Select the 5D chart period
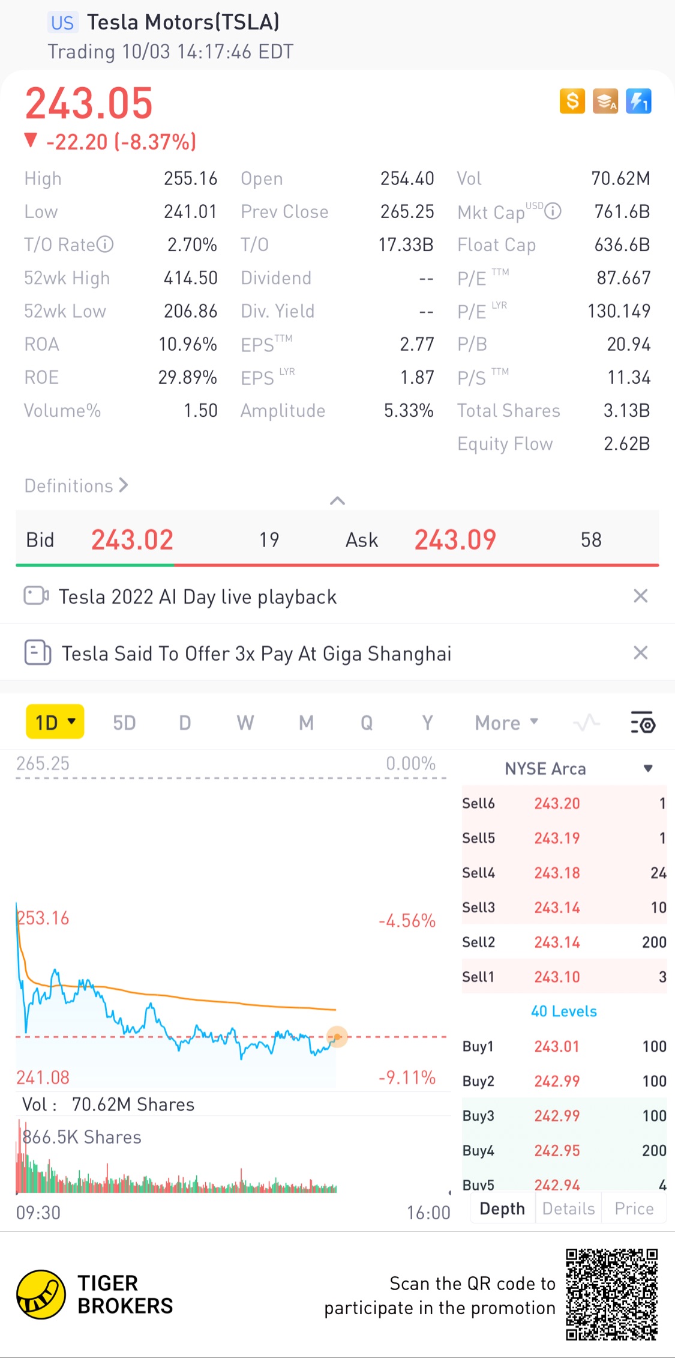675x1358 pixels. [x=124, y=723]
